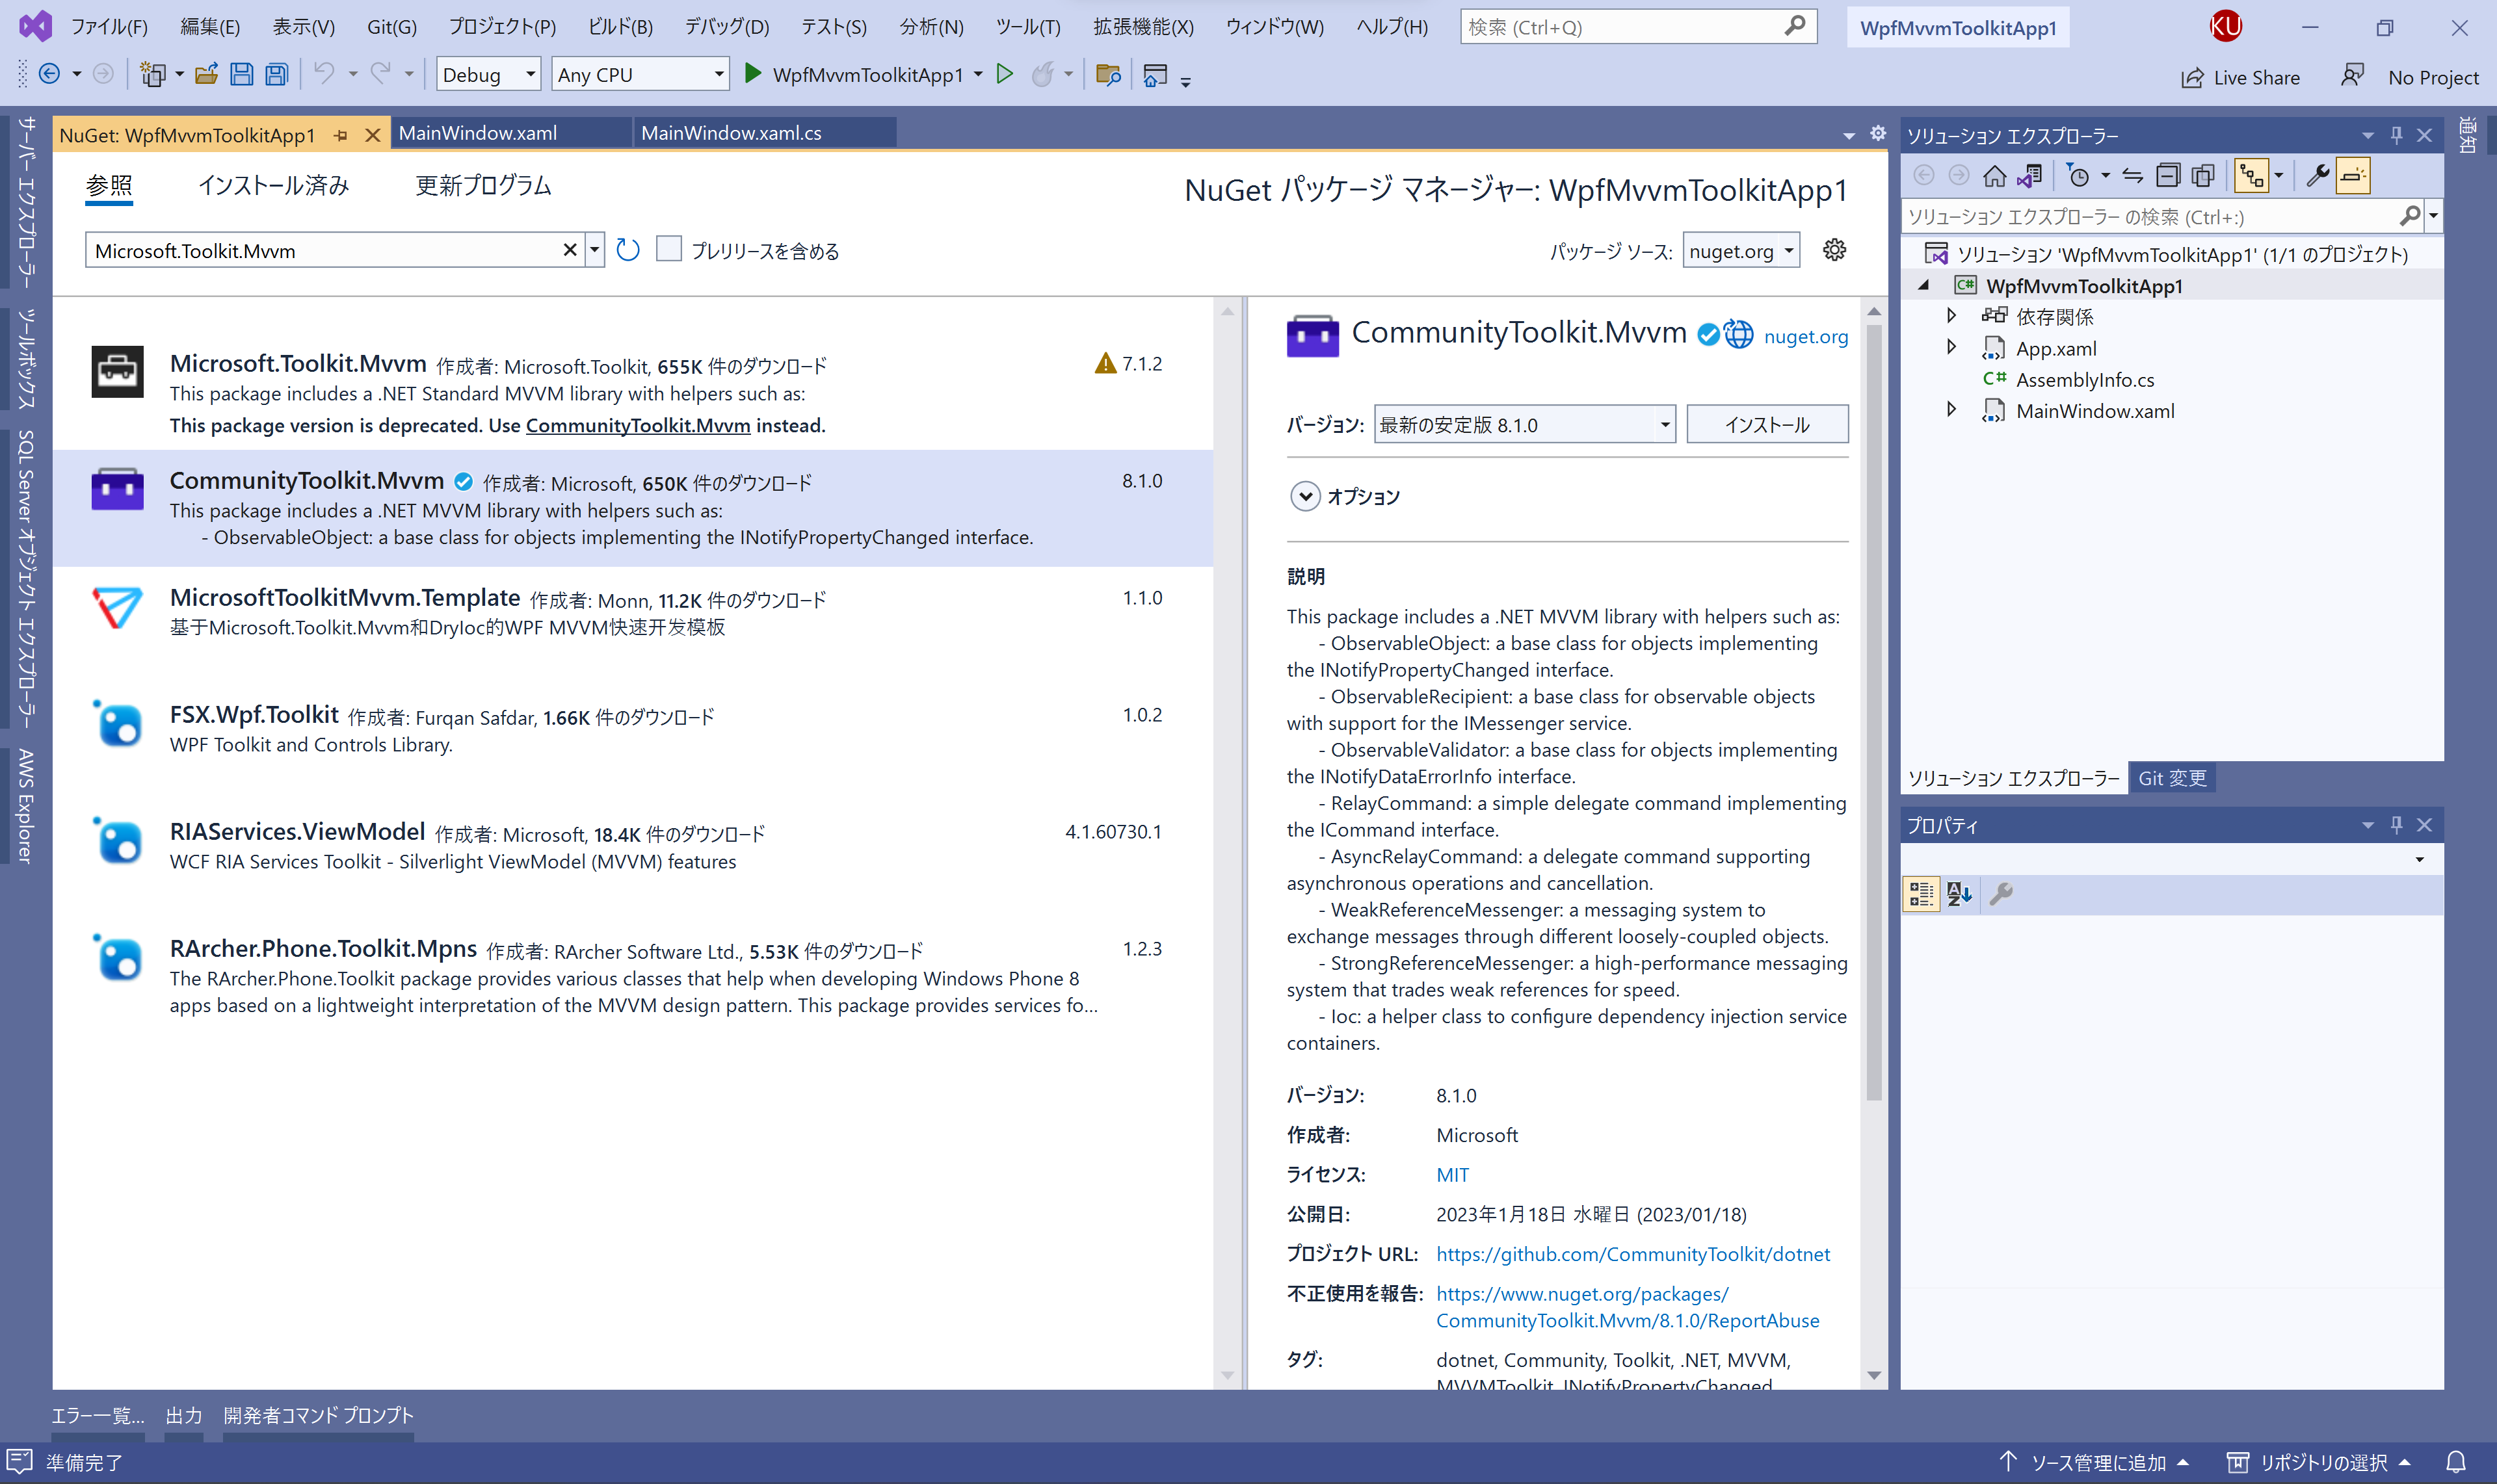Click into the top search Ctrl+Q box

coord(1637,27)
